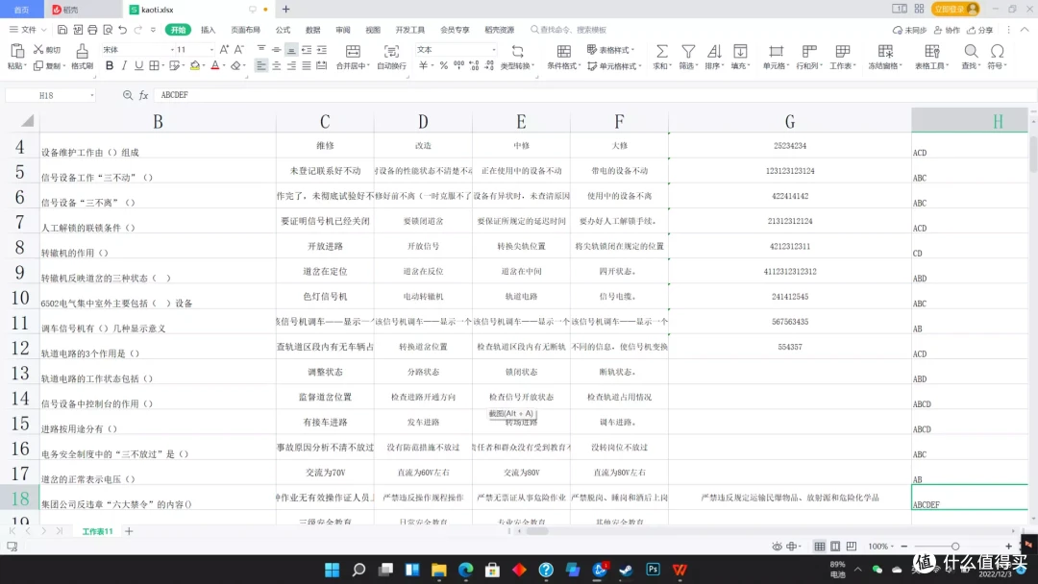Viewport: 1038px width, 584px height.
Task: Decrease font size with the A- icon
Action: click(x=239, y=50)
